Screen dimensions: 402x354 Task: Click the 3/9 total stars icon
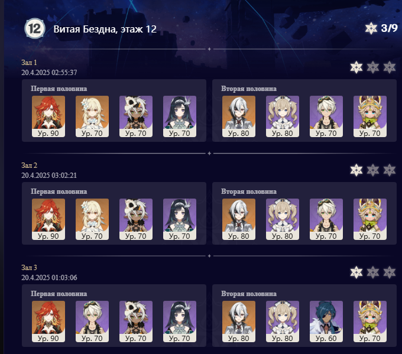coord(371,28)
